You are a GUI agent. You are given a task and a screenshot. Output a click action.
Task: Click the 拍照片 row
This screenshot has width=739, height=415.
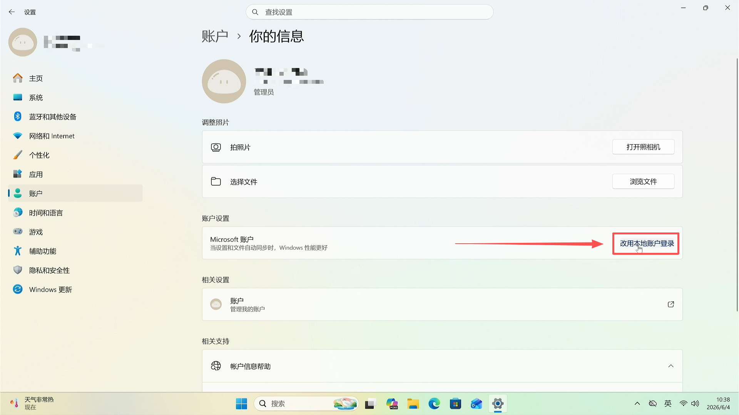[442, 147]
